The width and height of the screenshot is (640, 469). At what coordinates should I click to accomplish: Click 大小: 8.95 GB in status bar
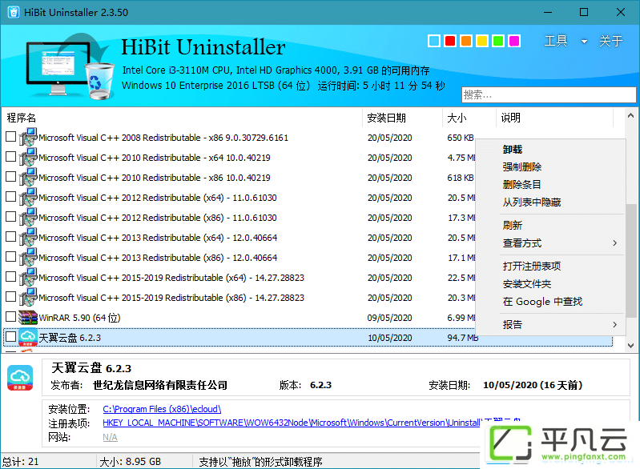pyautogui.click(x=131, y=461)
